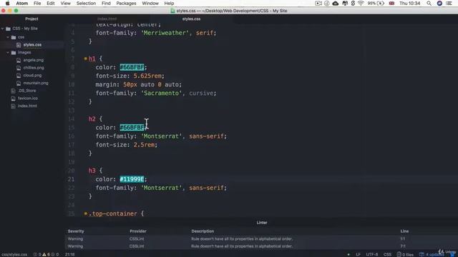Open chillies.png in the tree

pos(34,68)
